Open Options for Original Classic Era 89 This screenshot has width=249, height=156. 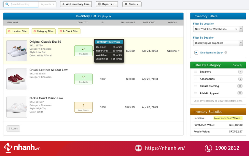[173, 51]
